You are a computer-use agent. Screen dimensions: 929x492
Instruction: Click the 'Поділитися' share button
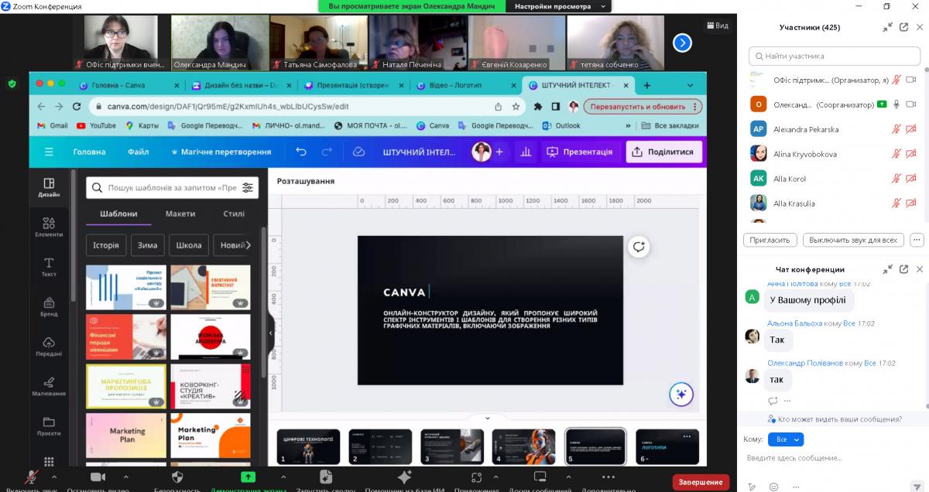664,152
